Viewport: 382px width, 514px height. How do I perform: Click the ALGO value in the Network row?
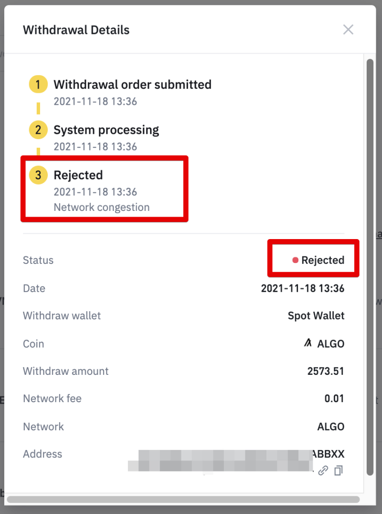tap(330, 426)
